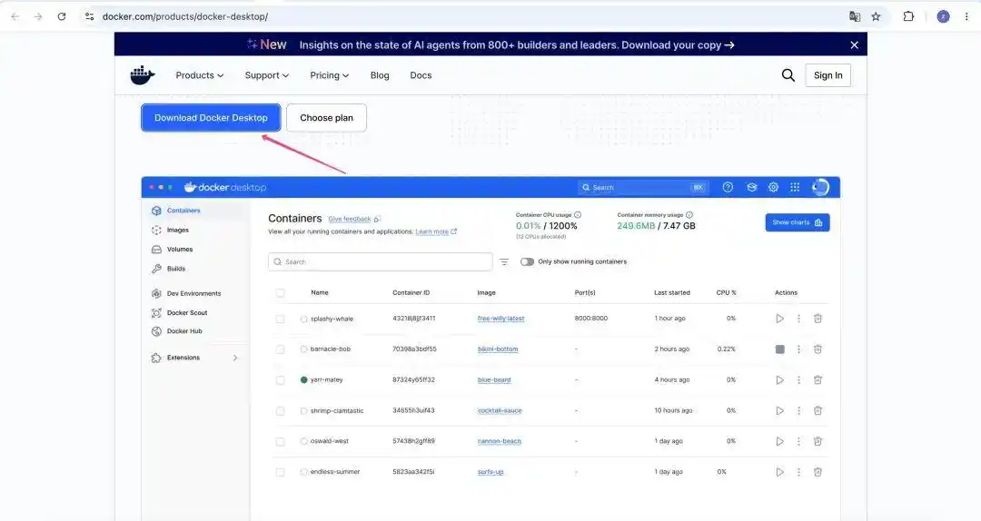Expand the Extensions sidebar chevron
981x521 pixels.
tap(235, 358)
